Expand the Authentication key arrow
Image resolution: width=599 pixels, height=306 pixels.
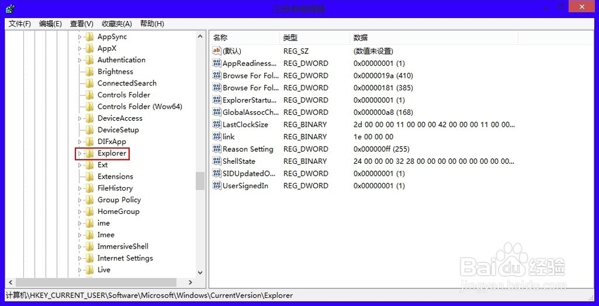(80, 60)
